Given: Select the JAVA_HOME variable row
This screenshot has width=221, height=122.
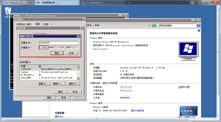Looking at the screenshot, I should point(48,78).
